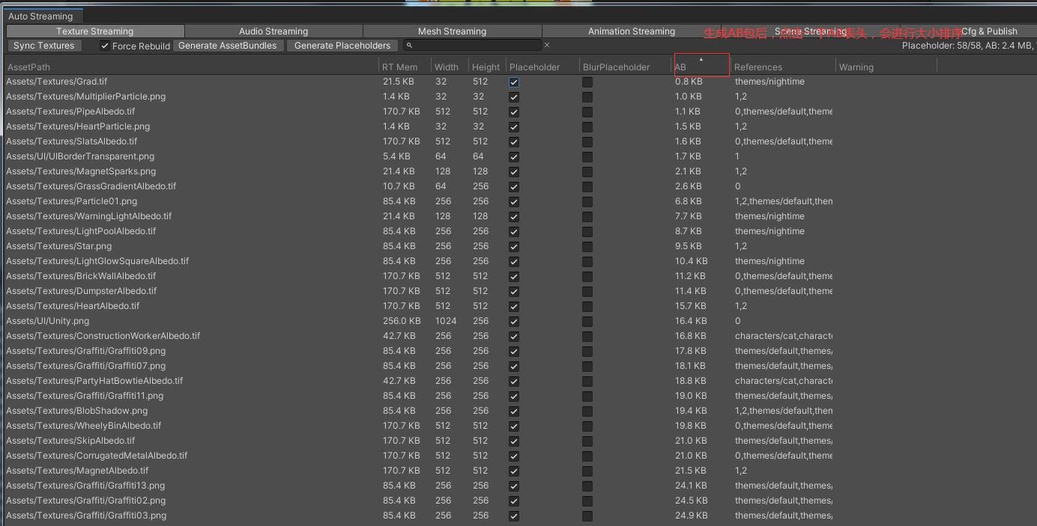Uncheck Placeholder for PipeAlbedo.tif

(514, 111)
